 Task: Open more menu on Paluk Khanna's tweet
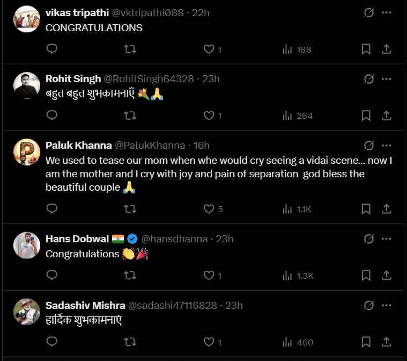click(x=386, y=146)
